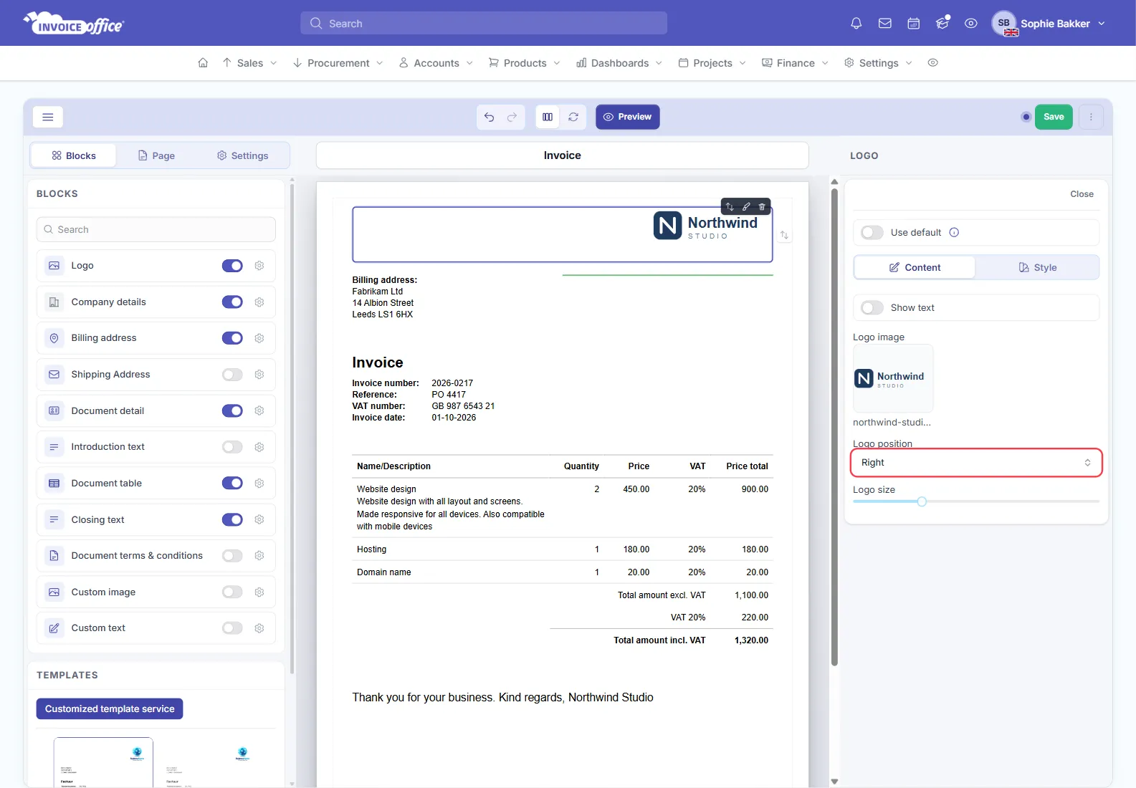
Task: Select the Content tab in Logo panel
Action: tap(915, 267)
